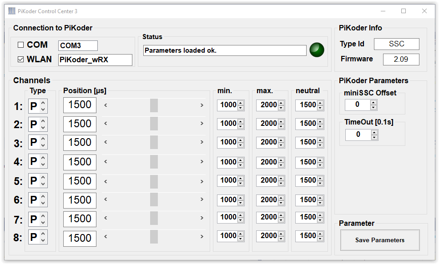
Task: Click channel 1 position slider thumb
Action: tap(154, 105)
